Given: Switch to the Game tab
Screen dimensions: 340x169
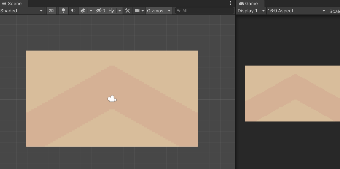Looking at the screenshot, I should (x=251, y=3).
